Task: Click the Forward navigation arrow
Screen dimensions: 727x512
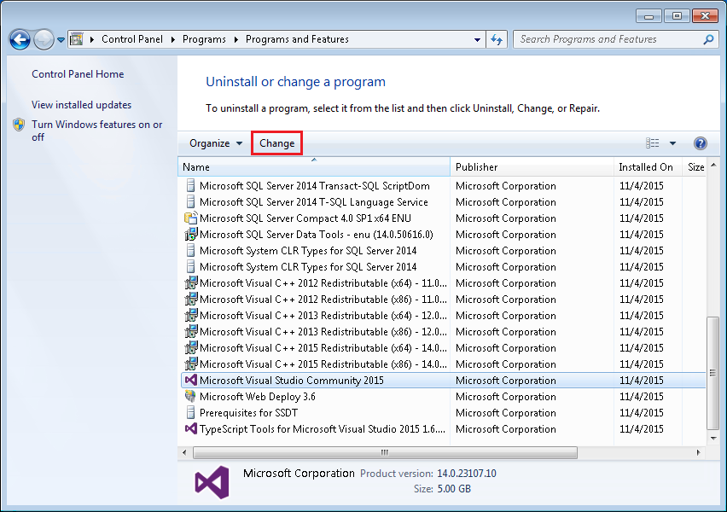Action: click(44, 40)
